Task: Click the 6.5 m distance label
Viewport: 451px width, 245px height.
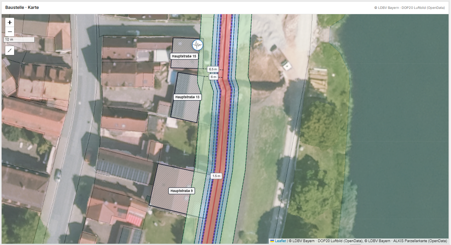Action: (x=213, y=69)
